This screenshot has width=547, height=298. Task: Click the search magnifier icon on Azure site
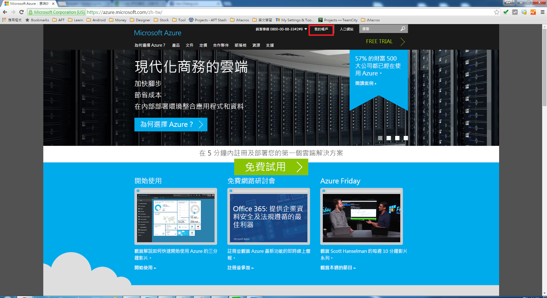pyautogui.click(x=403, y=29)
